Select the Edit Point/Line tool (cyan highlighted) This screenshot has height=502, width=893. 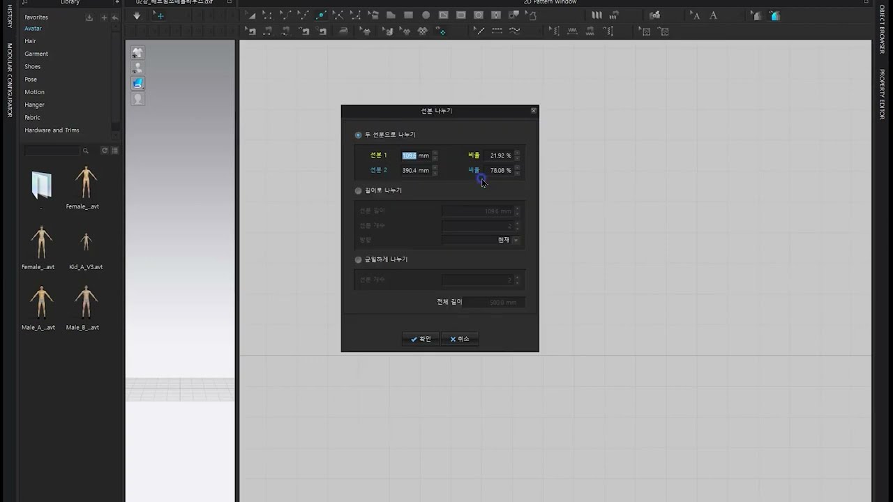click(x=321, y=15)
